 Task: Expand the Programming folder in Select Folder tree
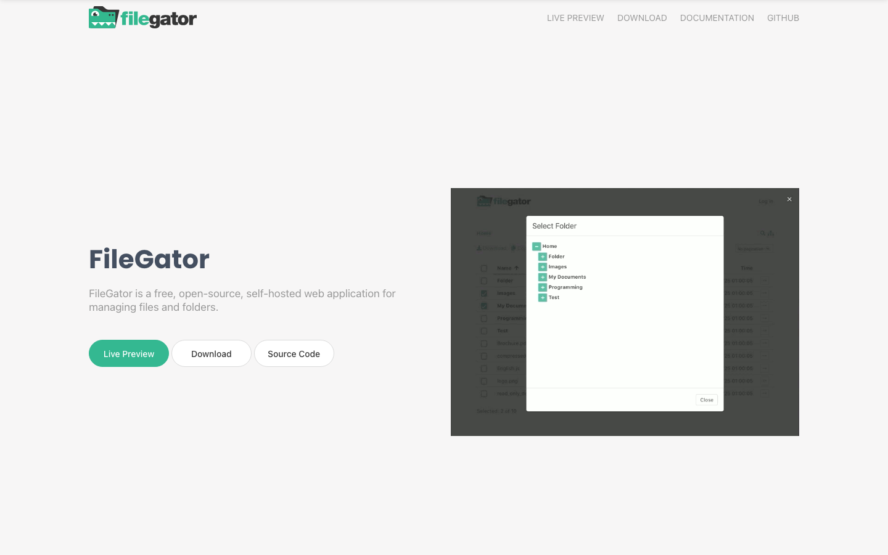(x=543, y=287)
